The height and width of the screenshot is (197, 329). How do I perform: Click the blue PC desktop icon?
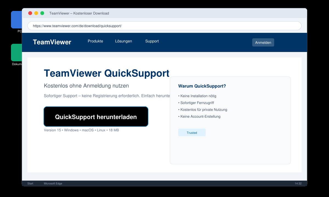[16, 20]
